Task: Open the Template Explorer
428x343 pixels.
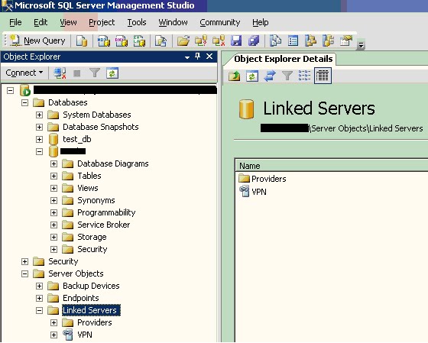Action: click(x=328, y=41)
